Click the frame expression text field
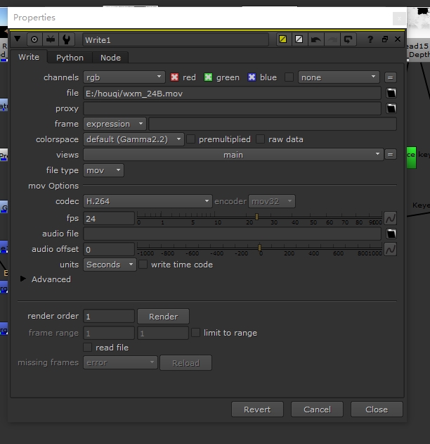 273,124
